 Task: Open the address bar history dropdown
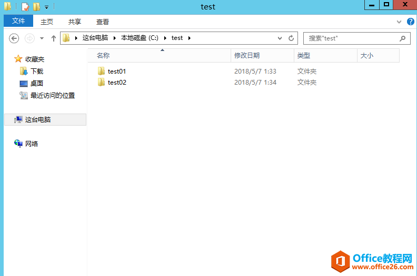click(x=280, y=38)
